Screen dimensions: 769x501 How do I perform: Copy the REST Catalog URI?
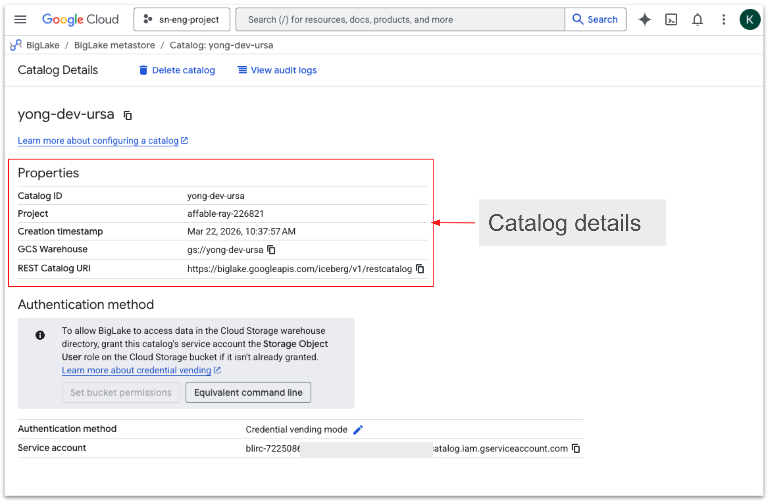[x=420, y=269]
